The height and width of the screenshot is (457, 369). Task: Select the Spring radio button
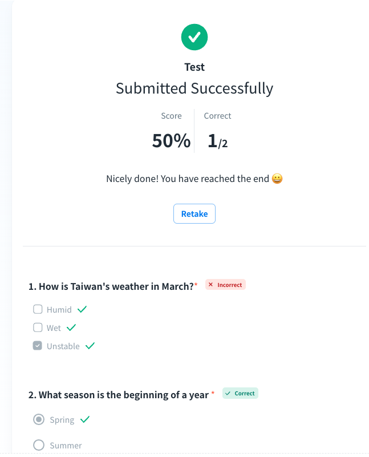point(39,420)
